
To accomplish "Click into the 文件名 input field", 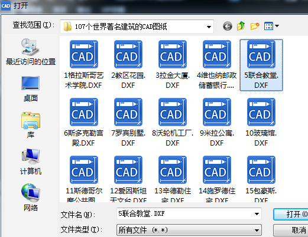I will 189,213.
